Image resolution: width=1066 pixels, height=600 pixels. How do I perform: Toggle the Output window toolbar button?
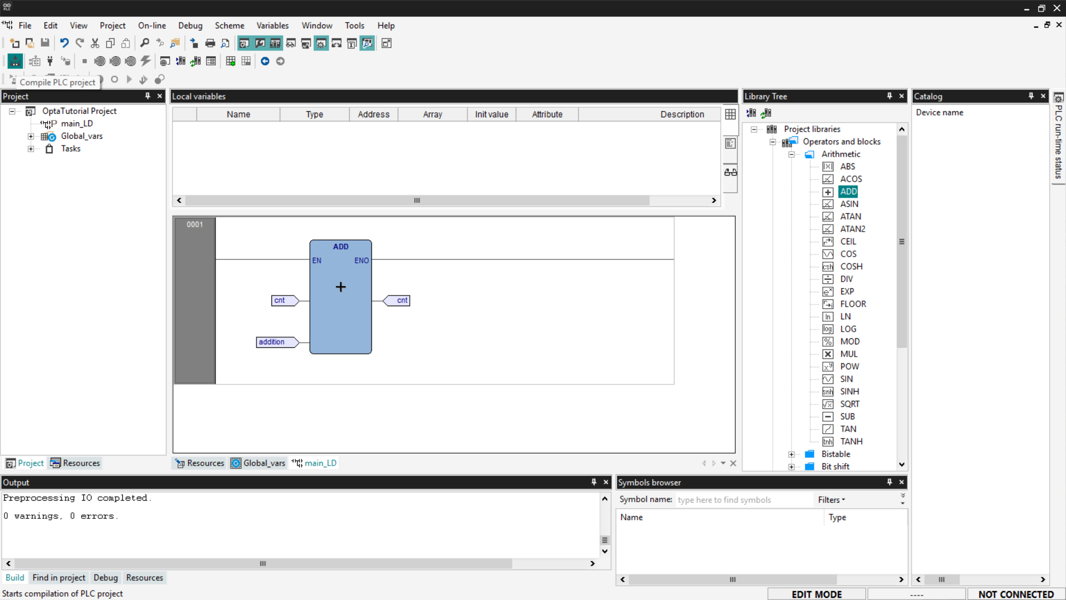[x=260, y=43]
